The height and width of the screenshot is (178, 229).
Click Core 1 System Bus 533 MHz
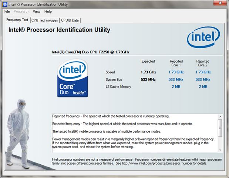point(176,79)
